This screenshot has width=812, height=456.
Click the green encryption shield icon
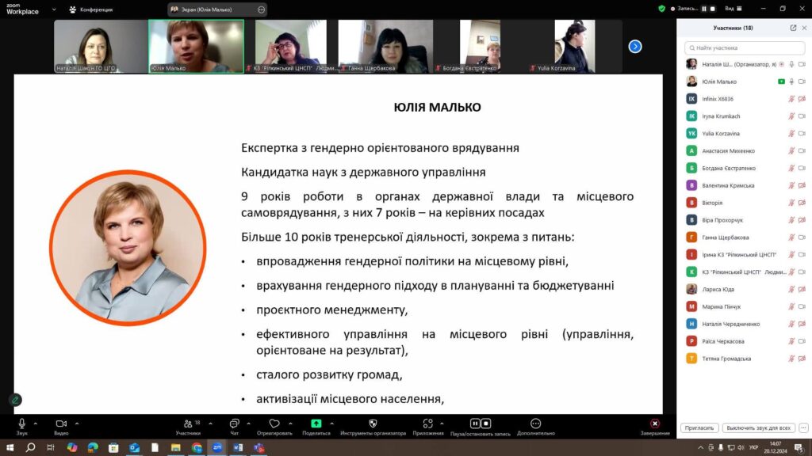tap(662, 9)
